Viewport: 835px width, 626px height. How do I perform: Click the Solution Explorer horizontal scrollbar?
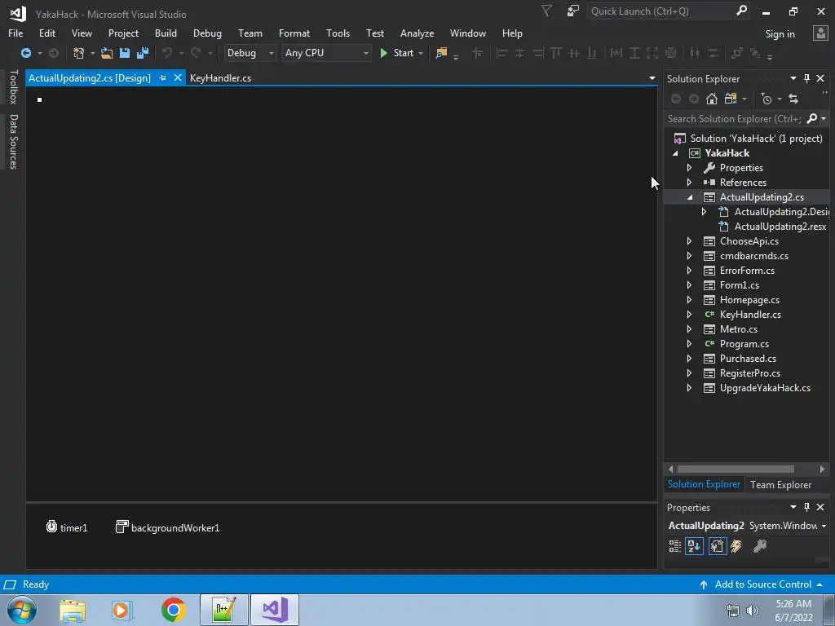[x=736, y=469]
